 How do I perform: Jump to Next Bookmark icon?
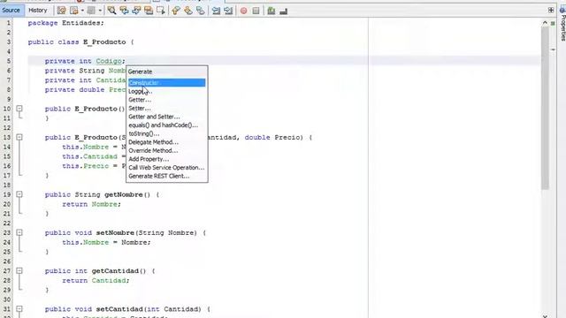point(188,11)
